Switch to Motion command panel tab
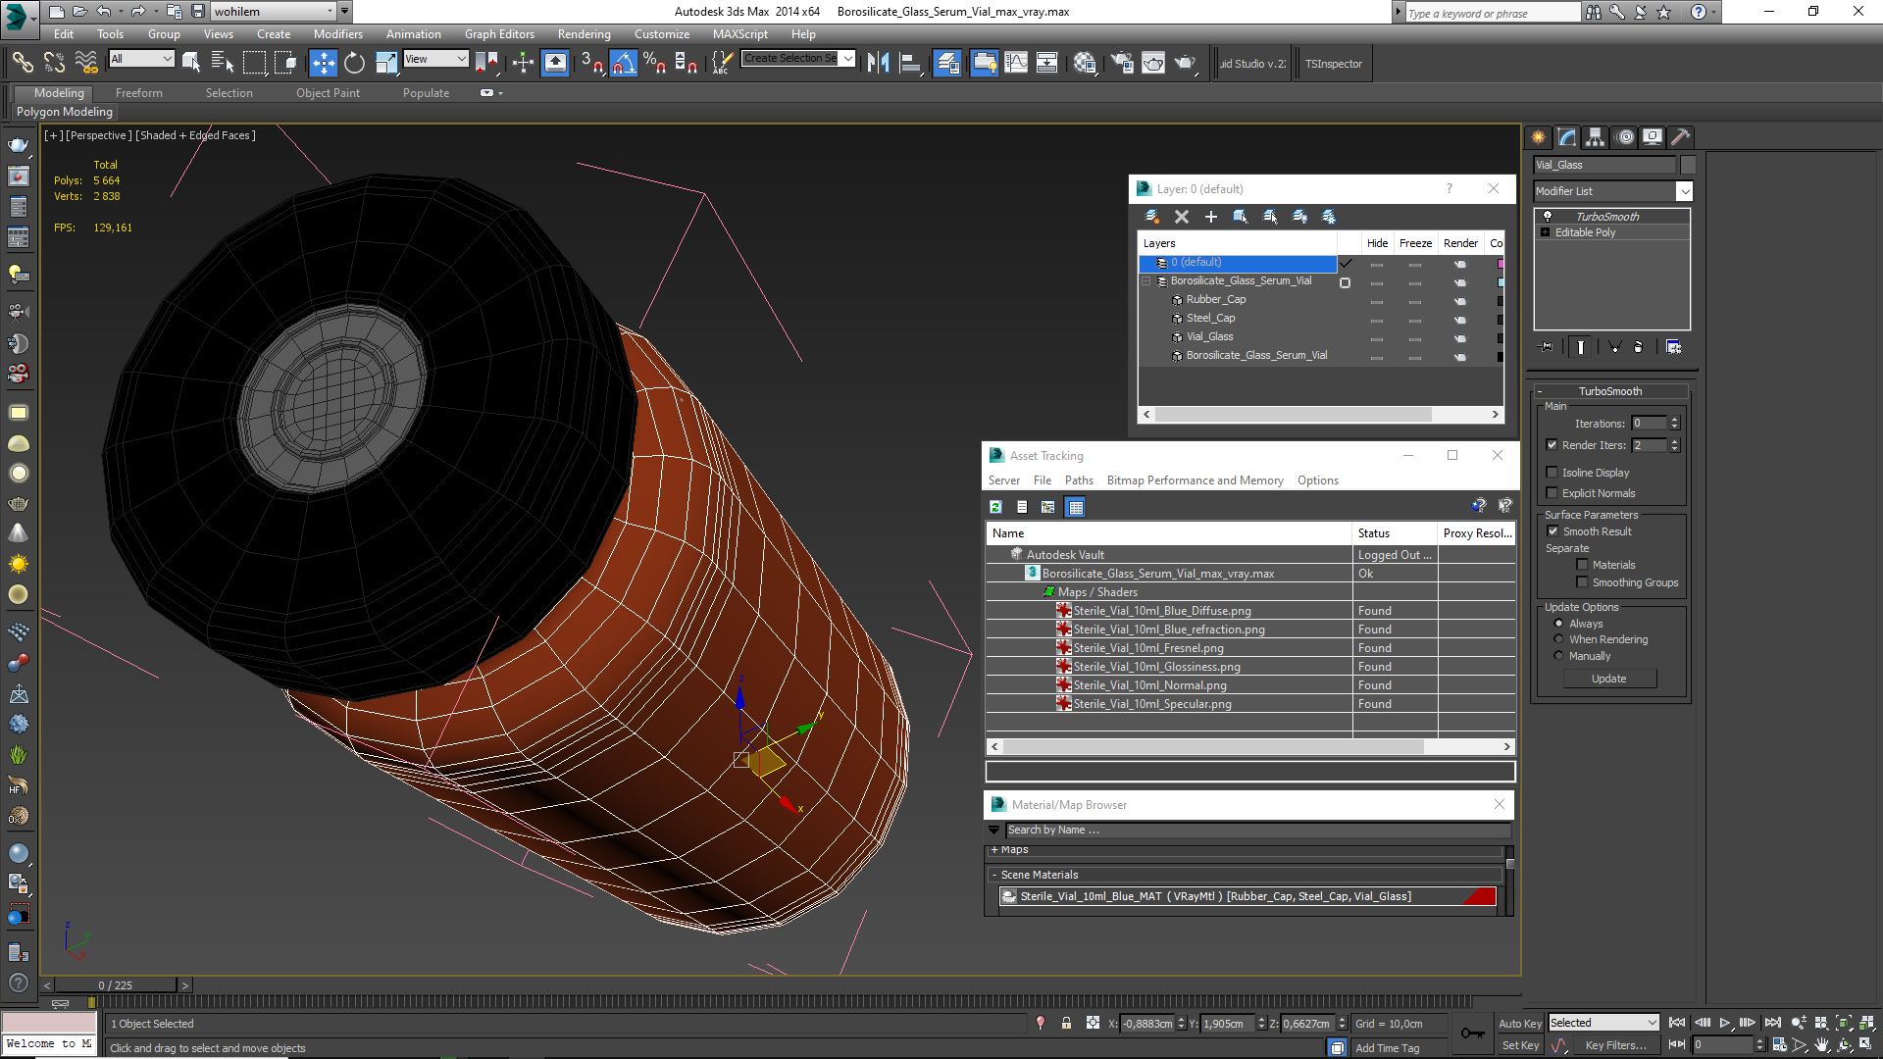The image size is (1883, 1059). 1624,137
